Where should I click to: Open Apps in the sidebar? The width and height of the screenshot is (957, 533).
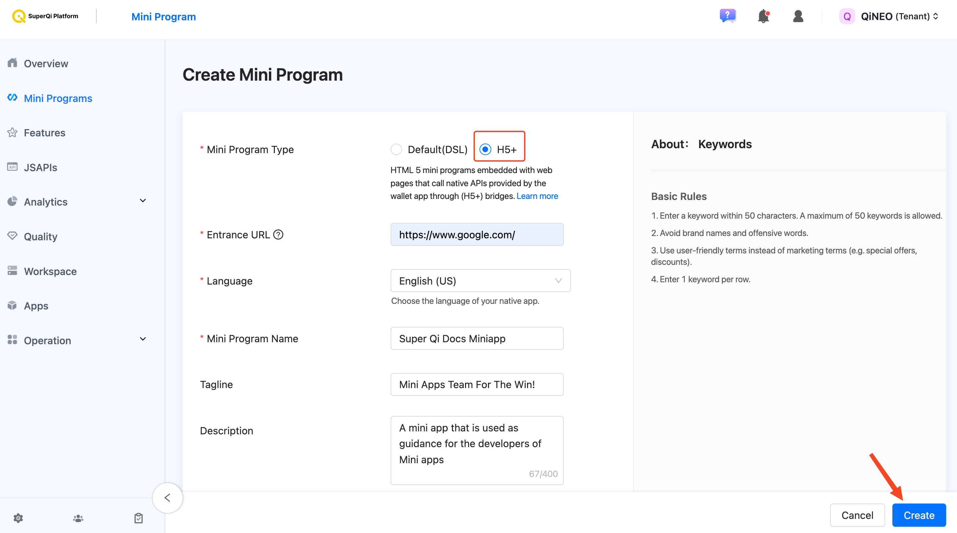pyautogui.click(x=36, y=306)
